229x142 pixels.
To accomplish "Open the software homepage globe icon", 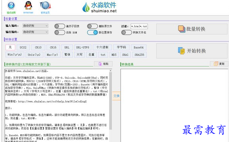I will tap(45, 5).
